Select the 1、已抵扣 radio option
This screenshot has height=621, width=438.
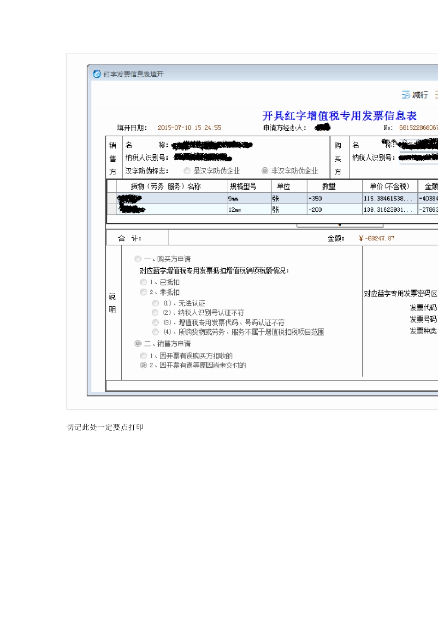point(143,282)
